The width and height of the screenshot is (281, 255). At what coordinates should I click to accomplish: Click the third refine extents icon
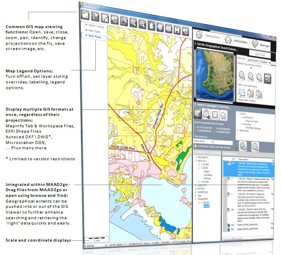(259, 94)
